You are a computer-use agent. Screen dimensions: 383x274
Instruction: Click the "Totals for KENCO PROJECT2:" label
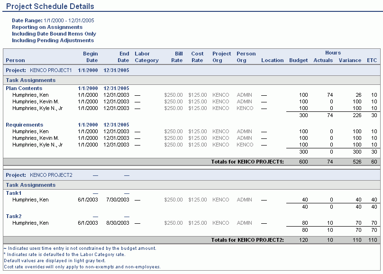[x=247, y=240]
